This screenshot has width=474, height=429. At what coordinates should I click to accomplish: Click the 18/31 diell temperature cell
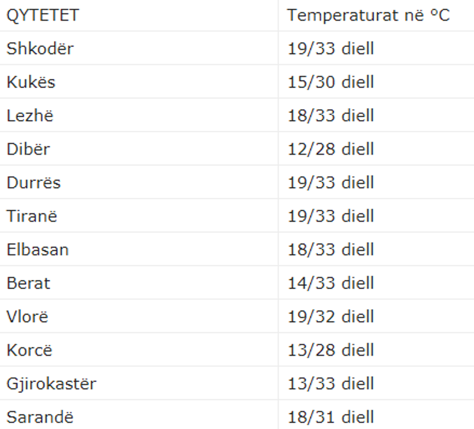pos(331,417)
